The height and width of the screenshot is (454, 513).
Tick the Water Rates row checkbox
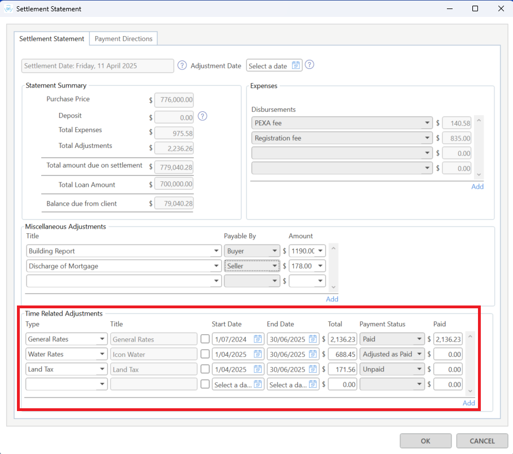(205, 355)
